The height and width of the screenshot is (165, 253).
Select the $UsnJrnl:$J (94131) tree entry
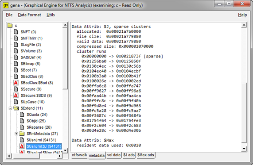pyautogui.click(x=44, y=146)
